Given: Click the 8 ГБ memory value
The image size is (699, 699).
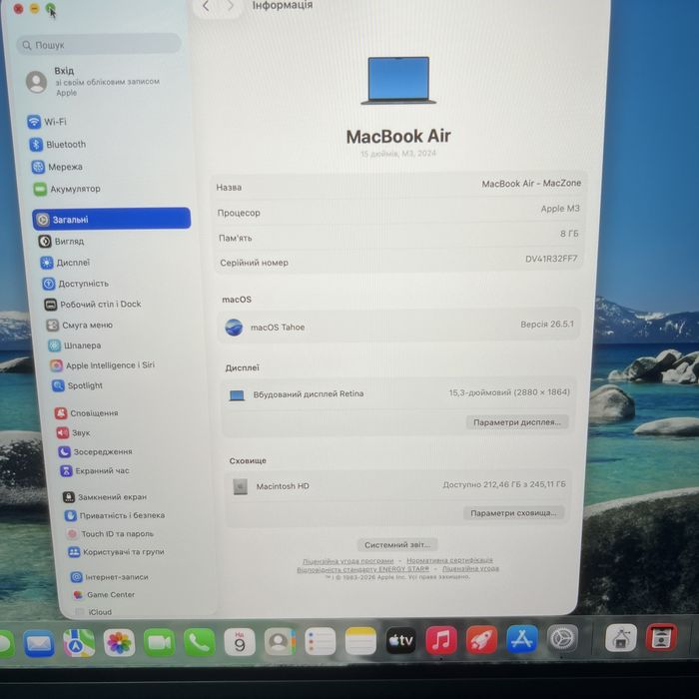Looking at the screenshot, I should point(569,234).
